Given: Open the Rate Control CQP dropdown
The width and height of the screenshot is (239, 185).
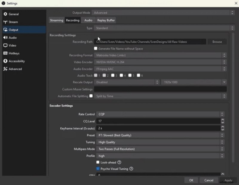Looking at the screenshot, I should tap(160, 114).
